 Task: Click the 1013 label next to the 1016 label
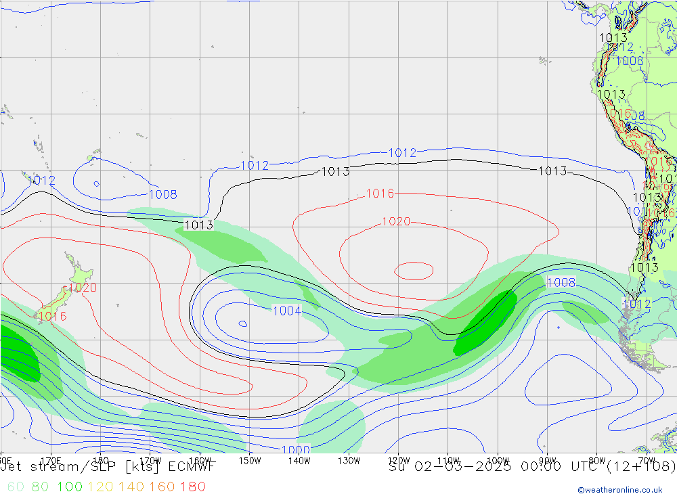pos(336,172)
